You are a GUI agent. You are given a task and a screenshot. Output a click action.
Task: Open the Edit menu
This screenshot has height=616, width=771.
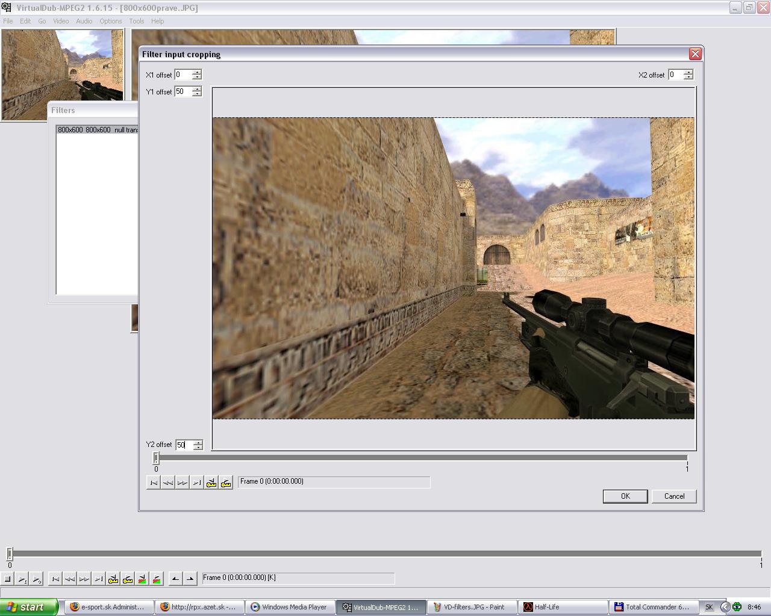tap(25, 21)
